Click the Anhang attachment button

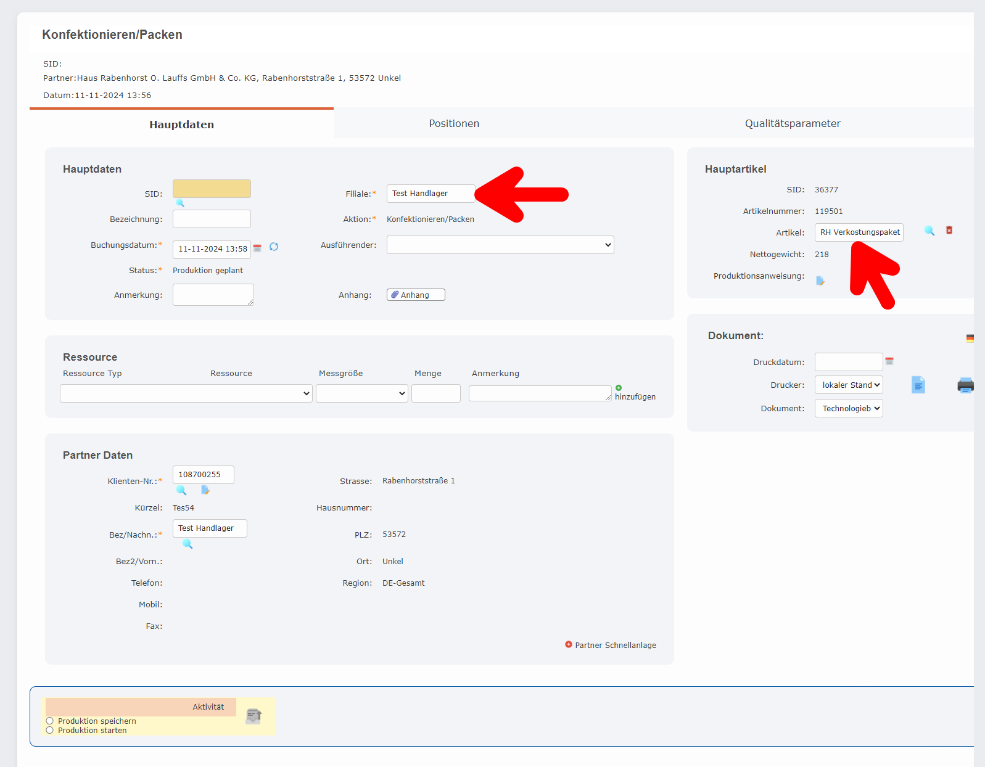(x=416, y=295)
